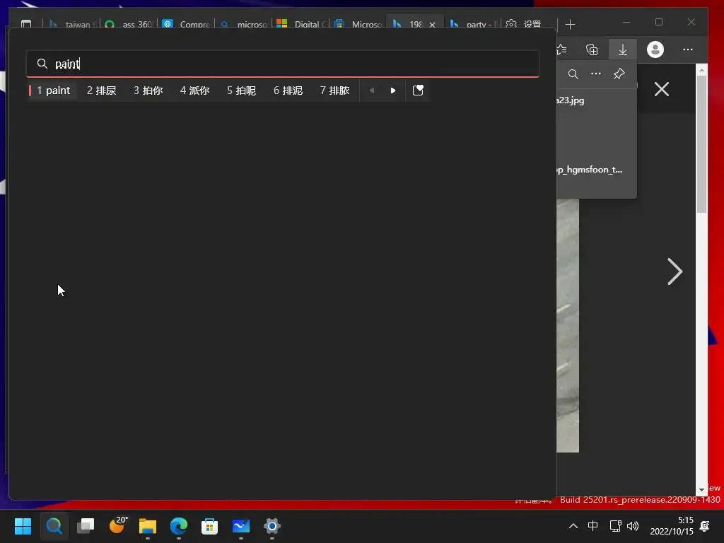This screenshot has width=724, height=543.
Task: Open the weather widget showing 20°
Action: [117, 525]
